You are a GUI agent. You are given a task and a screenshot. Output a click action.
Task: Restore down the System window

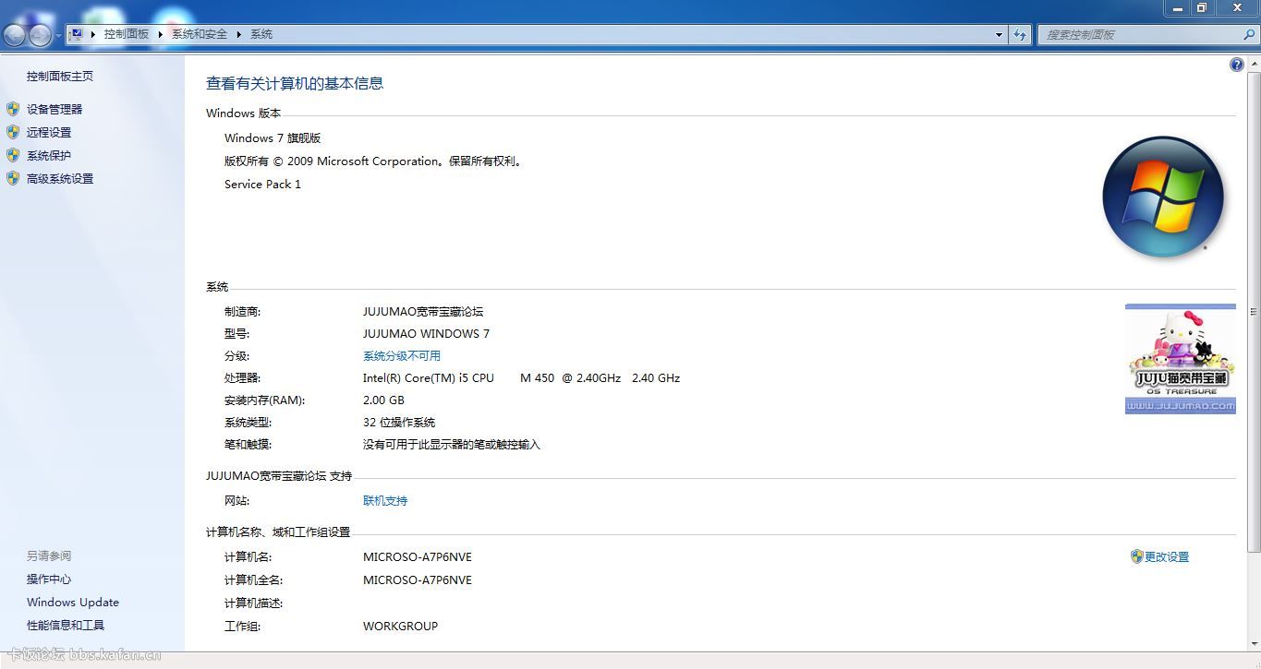click(1202, 8)
